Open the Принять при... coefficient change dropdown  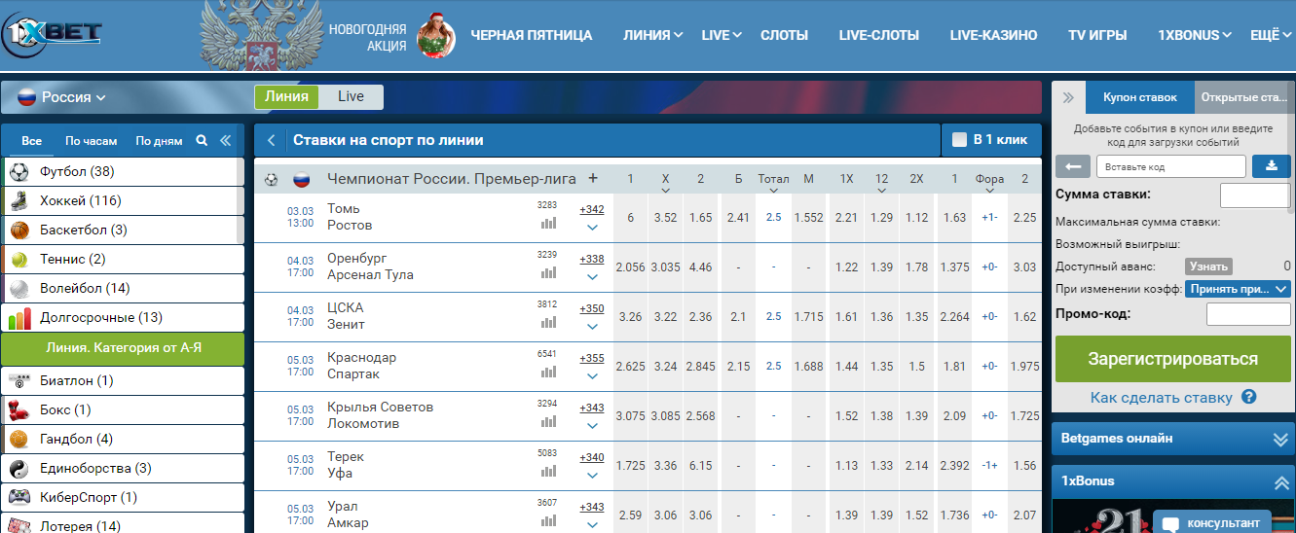point(1239,289)
